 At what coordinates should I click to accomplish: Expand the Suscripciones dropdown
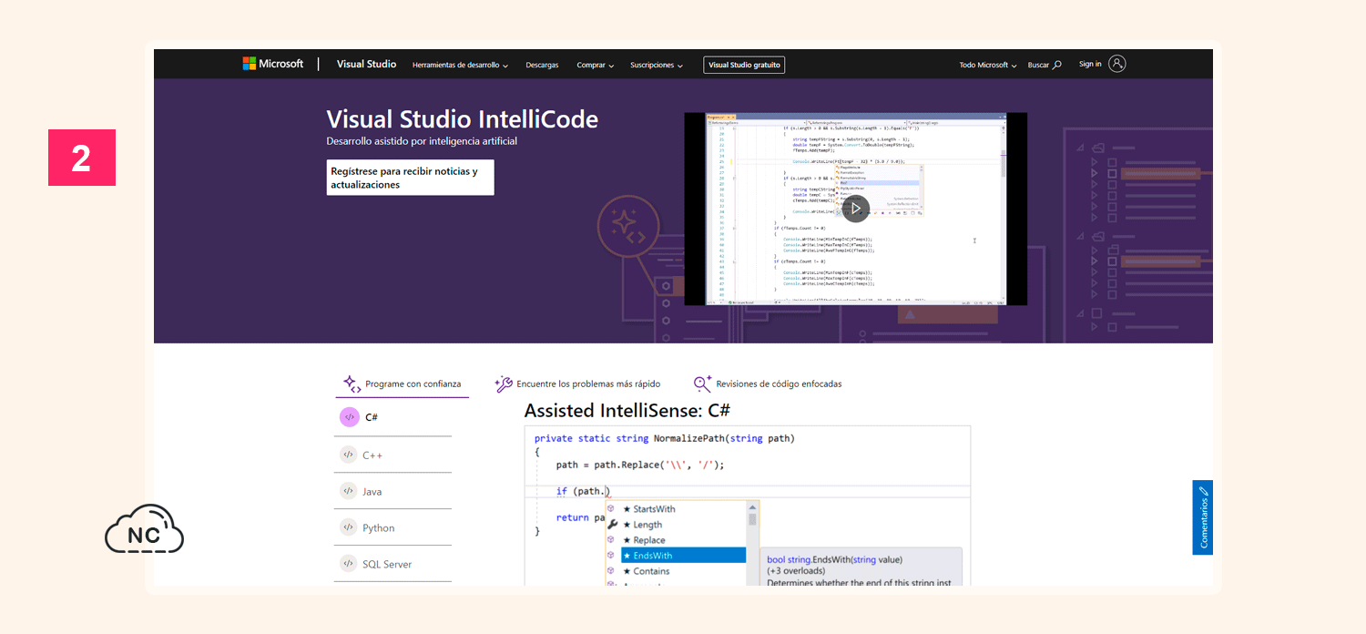[657, 66]
